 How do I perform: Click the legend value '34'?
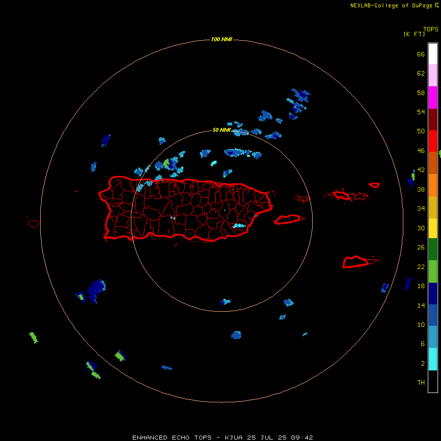421,208
